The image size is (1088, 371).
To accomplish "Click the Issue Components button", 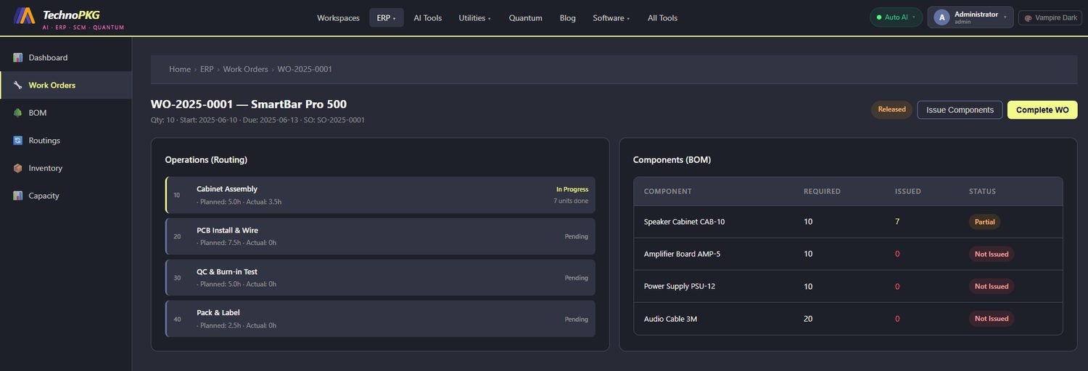I will coord(960,110).
